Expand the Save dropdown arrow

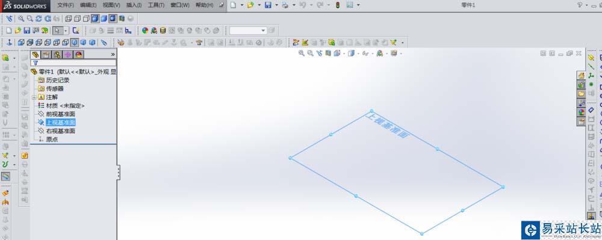coord(277,5)
